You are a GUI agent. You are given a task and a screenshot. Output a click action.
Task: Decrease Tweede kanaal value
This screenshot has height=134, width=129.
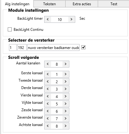(48, 82)
